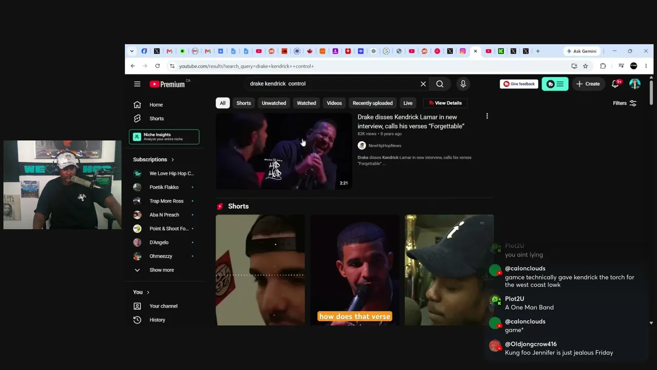This screenshot has width=657, height=370.
Task: Open the Create menu
Action: click(588, 84)
